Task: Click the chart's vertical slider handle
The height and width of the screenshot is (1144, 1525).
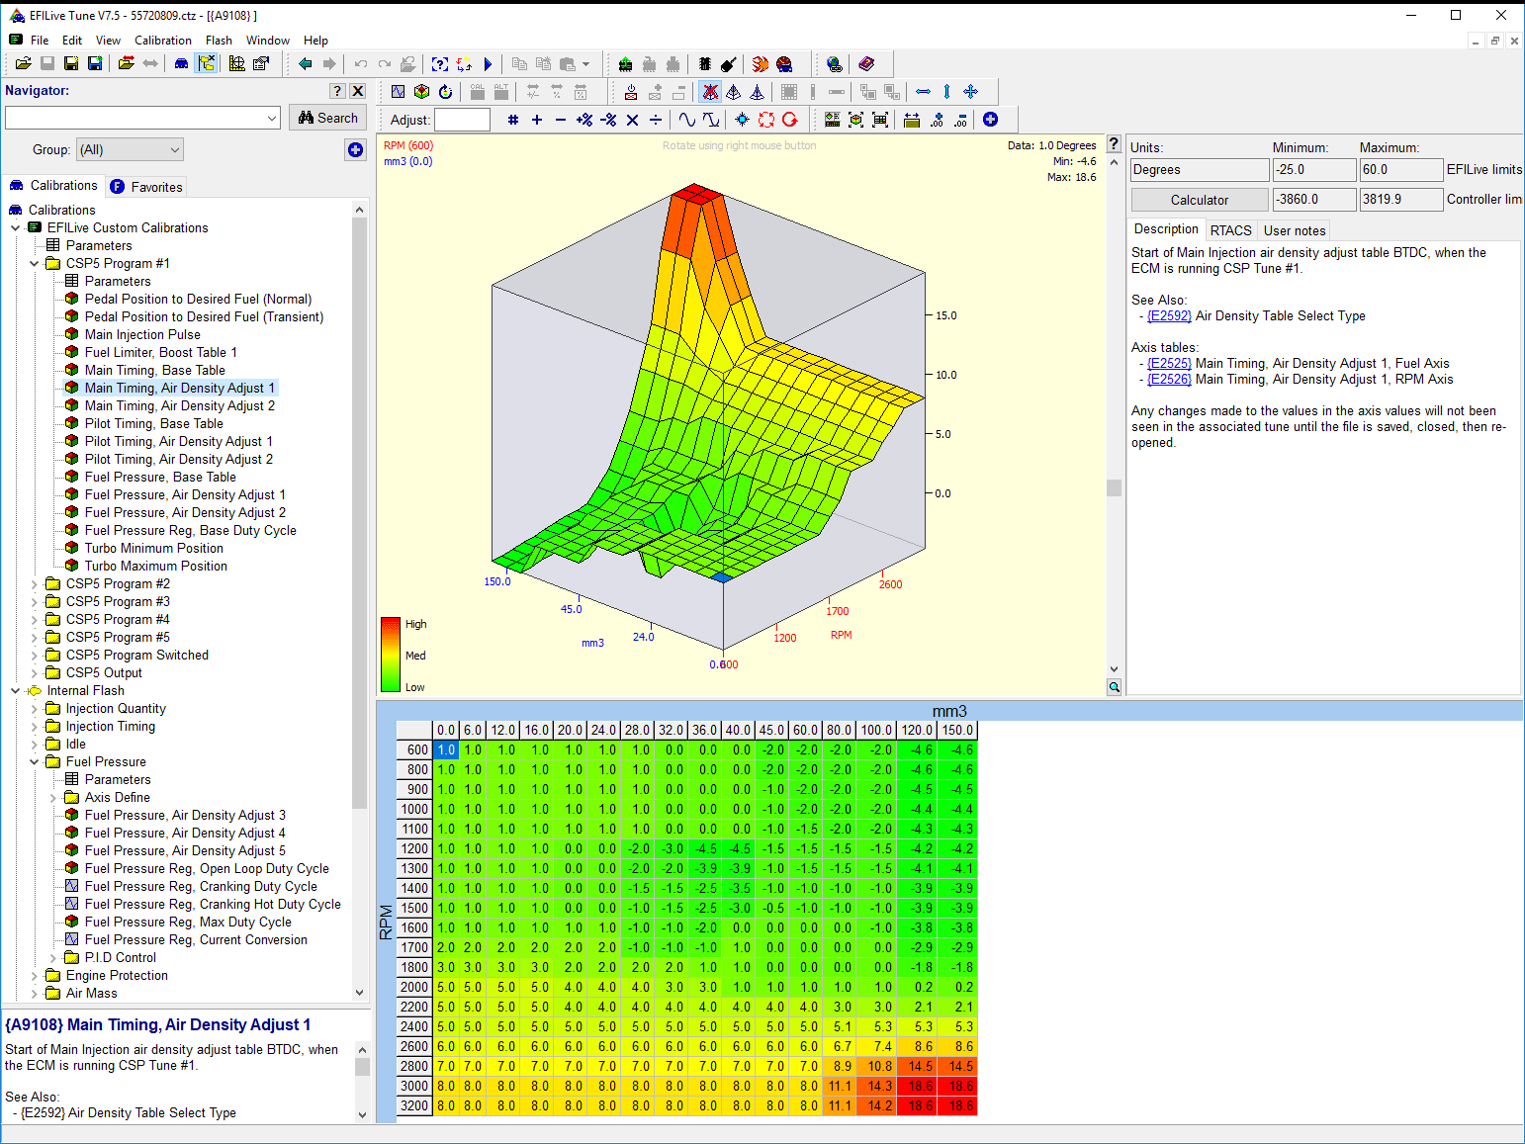Action: click(x=1114, y=487)
